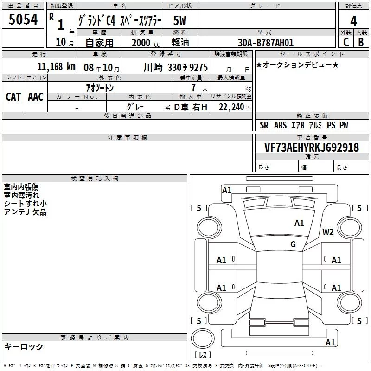The height and width of the screenshot is (371, 371).
Task: Click the shift type CAT
Action: tap(13, 97)
